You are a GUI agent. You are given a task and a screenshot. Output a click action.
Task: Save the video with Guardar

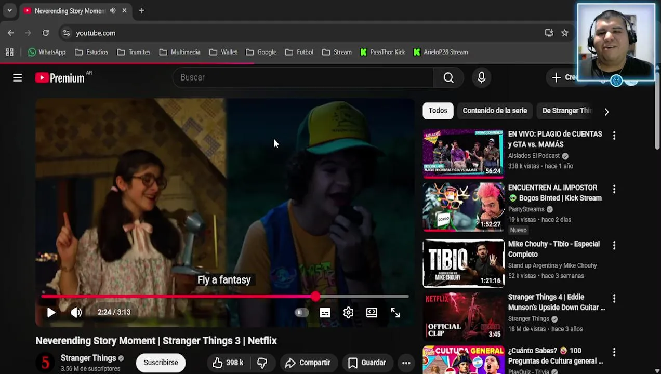pyautogui.click(x=367, y=363)
